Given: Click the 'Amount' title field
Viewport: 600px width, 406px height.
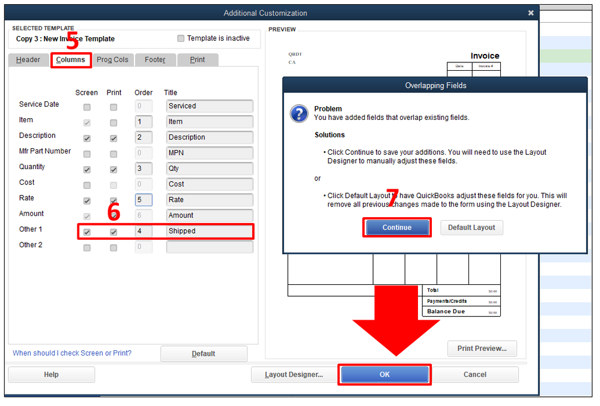Looking at the screenshot, I should point(210,215).
